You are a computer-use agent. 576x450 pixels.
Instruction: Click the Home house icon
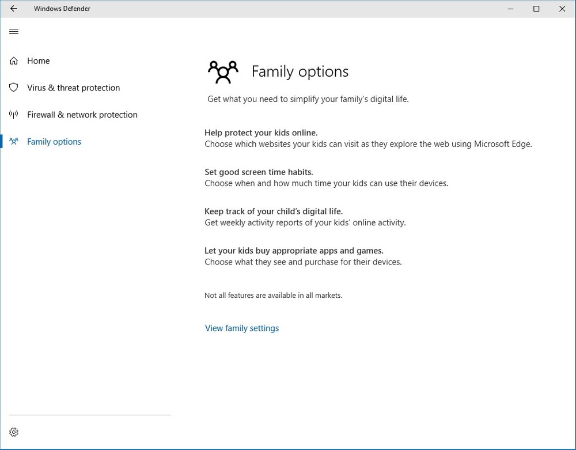(x=14, y=60)
